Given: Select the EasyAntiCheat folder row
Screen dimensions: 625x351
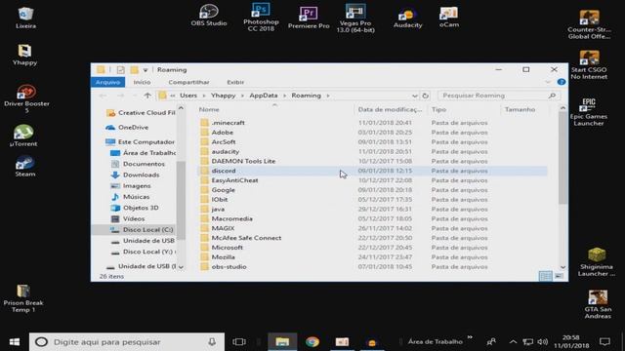Looking at the screenshot, I should pyautogui.click(x=372, y=180).
